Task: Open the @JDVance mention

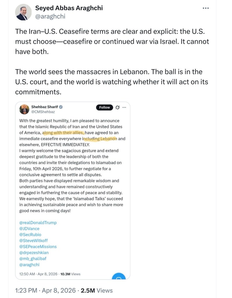Action: click(x=29, y=228)
